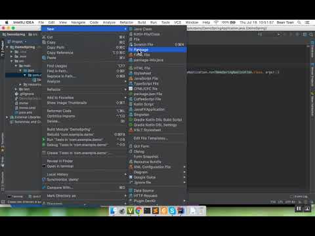Choose Kotlin File/Class entry
The height and width of the screenshot is (236, 315).
146,34
